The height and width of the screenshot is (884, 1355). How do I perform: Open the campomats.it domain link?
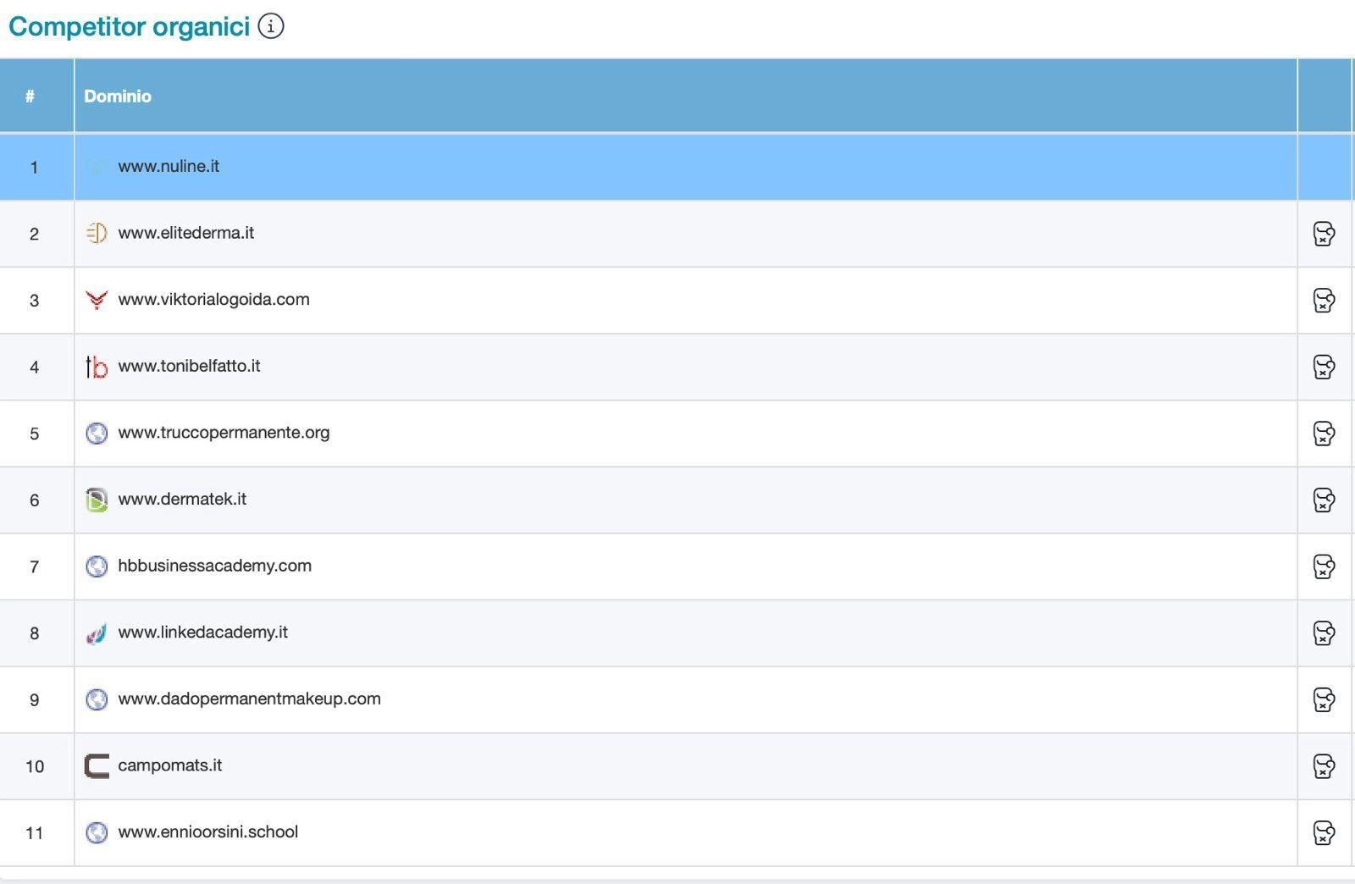point(169,765)
